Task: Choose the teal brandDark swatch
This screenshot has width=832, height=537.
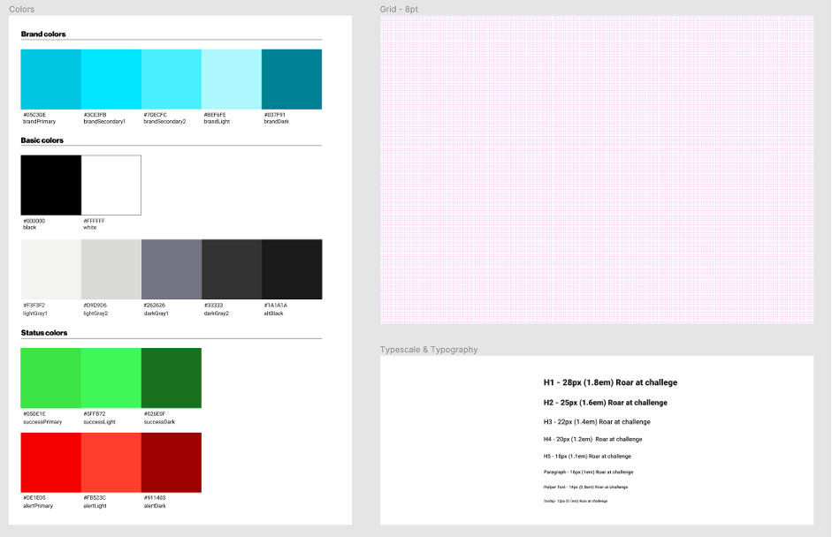Action: (x=292, y=79)
